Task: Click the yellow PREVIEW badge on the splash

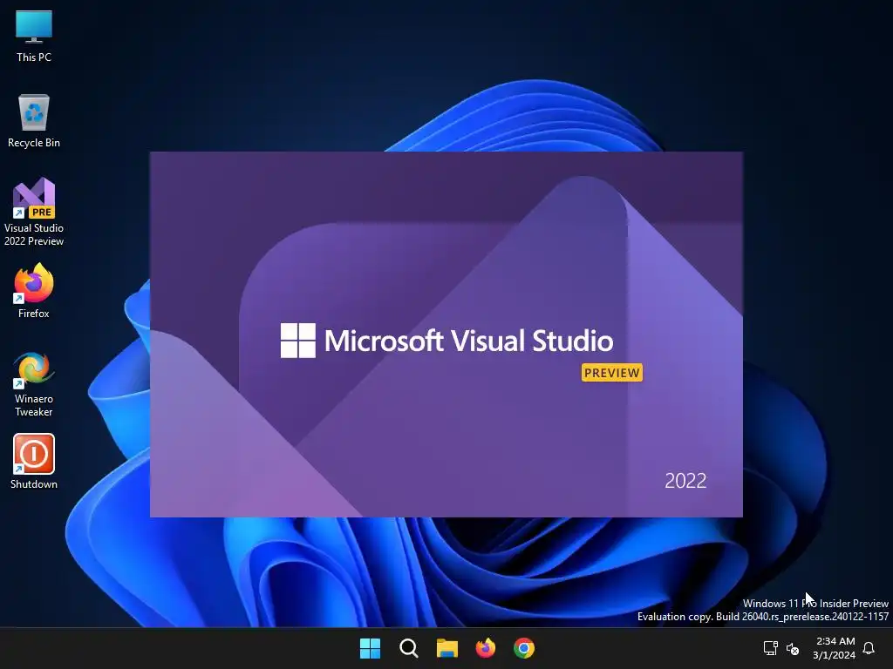Action: click(x=611, y=373)
